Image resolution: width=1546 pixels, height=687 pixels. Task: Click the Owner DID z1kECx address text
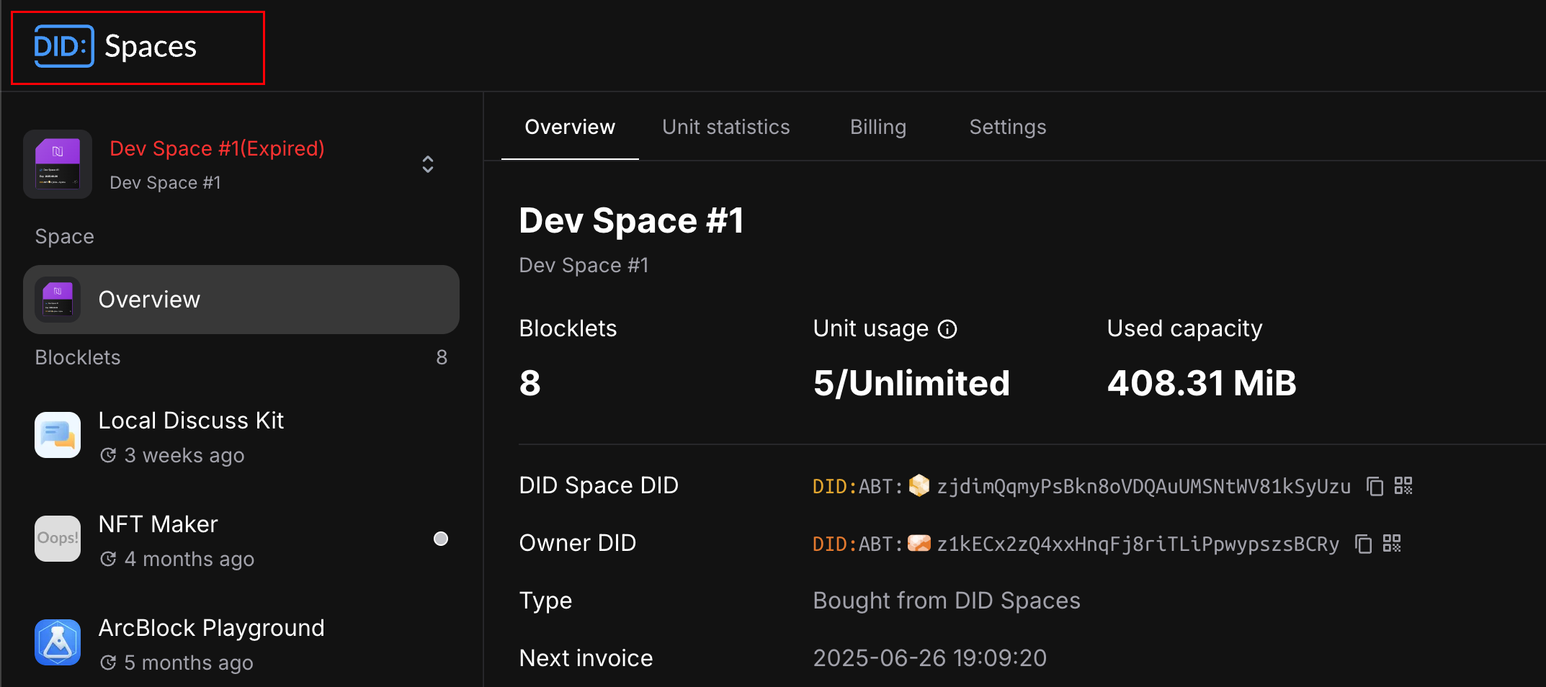1138,544
